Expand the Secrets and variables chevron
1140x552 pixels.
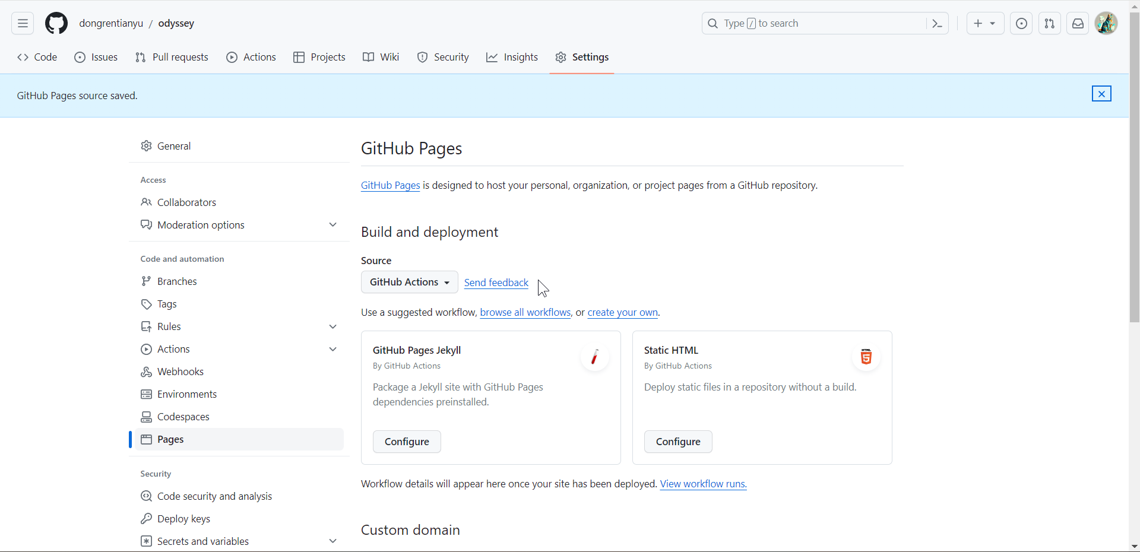coord(333,541)
